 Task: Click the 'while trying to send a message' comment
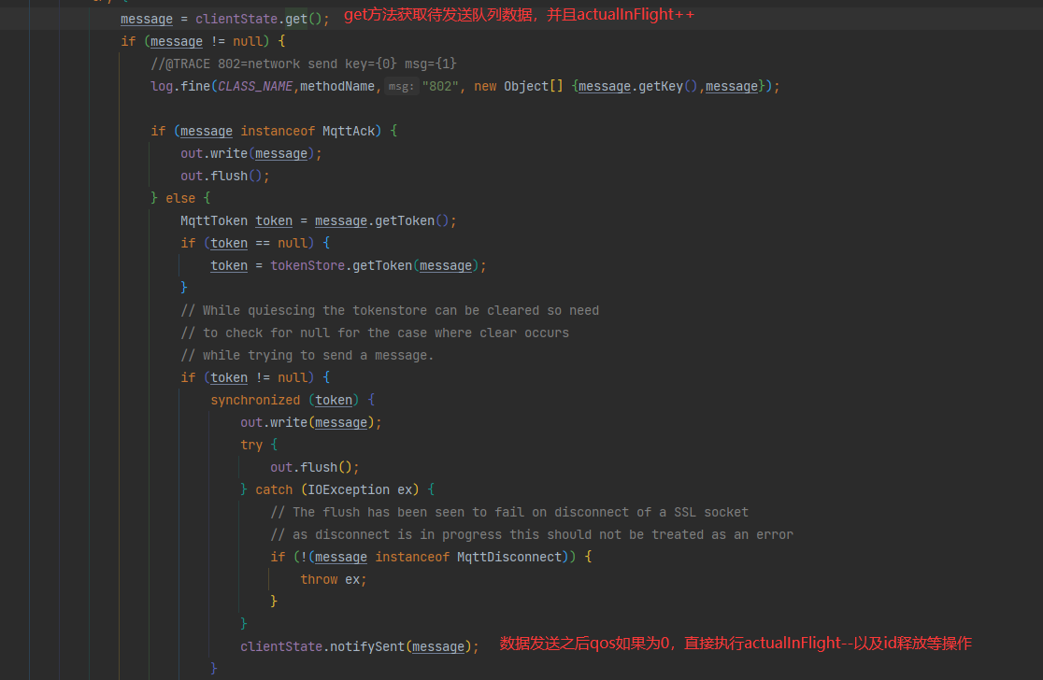[307, 356]
